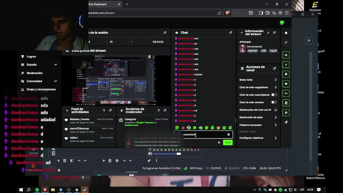This screenshot has height=193, width=343.
Task: Open Moderación del chat con IA link icon
Action: pyautogui.click(x=276, y=110)
